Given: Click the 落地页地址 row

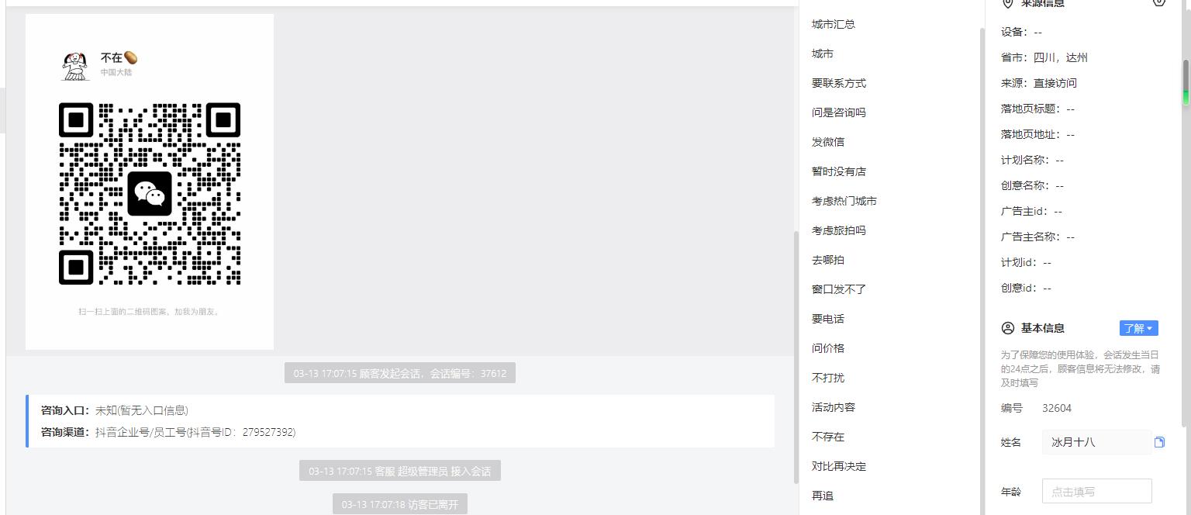Looking at the screenshot, I should (1038, 134).
